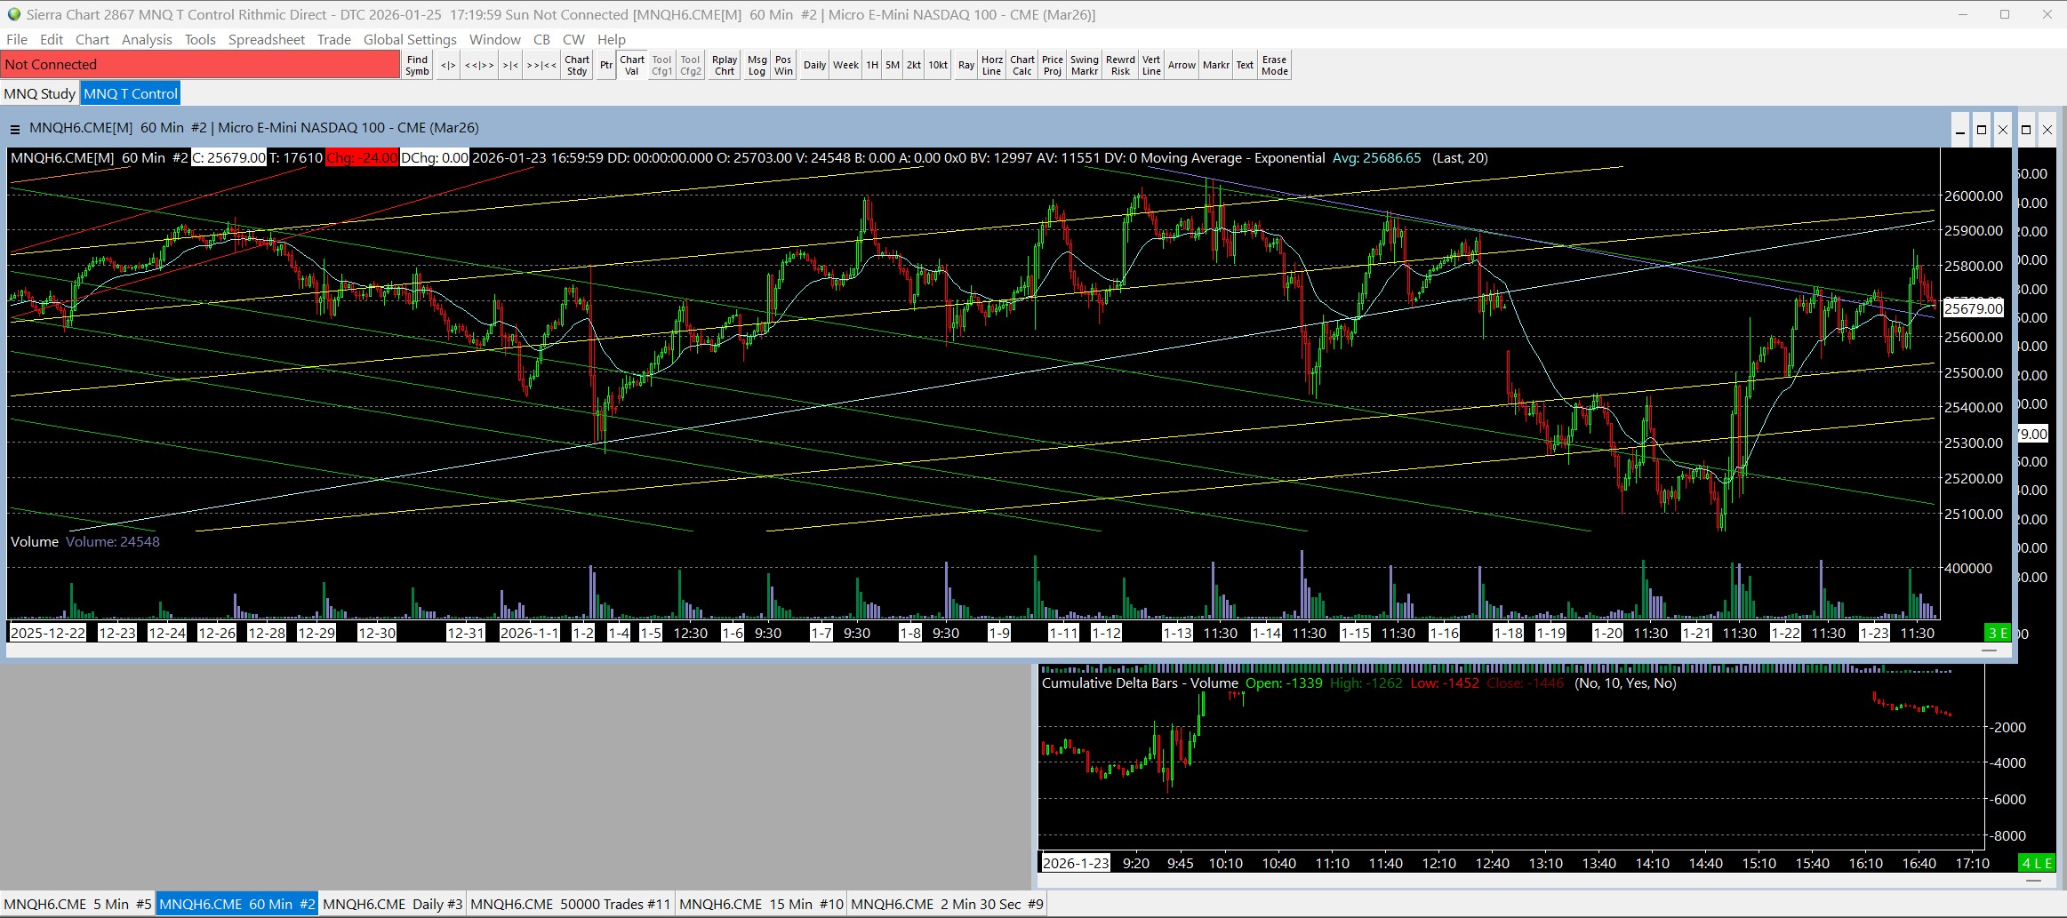The width and height of the screenshot is (2067, 918).
Task: Open the Chart menu
Action: (x=92, y=39)
